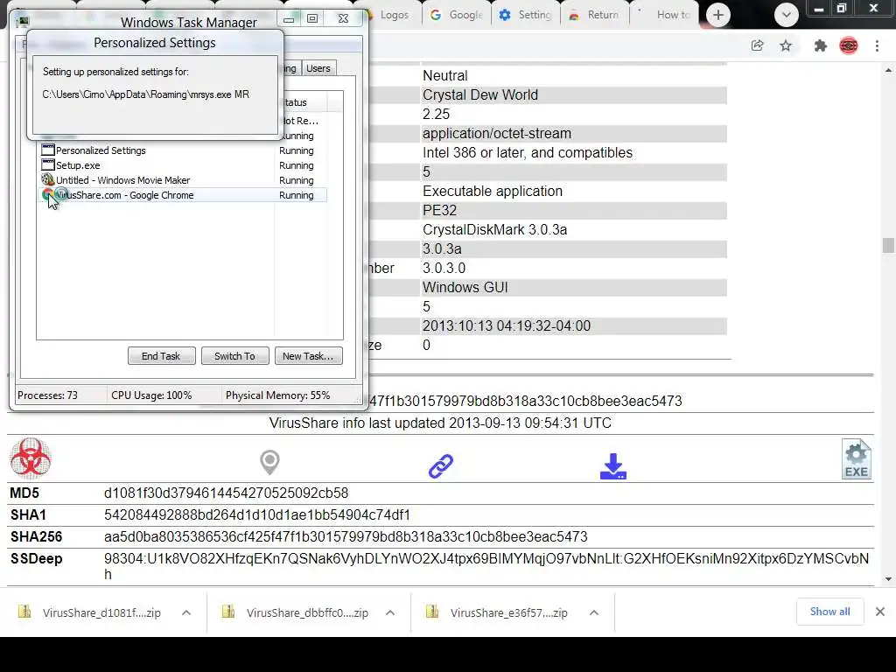Viewport: 896px width, 672px height.
Task: Switch to the Google tab
Action: point(457,15)
